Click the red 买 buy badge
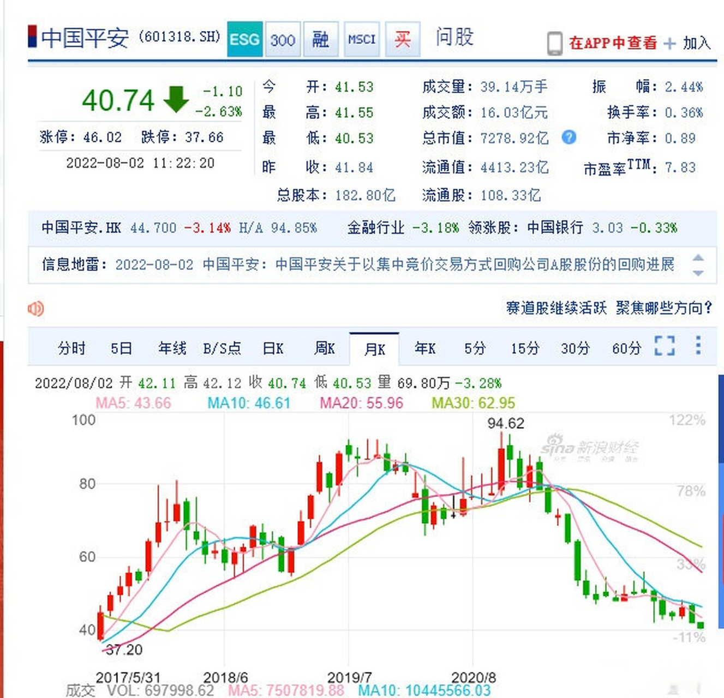This screenshot has width=724, height=698. [403, 39]
